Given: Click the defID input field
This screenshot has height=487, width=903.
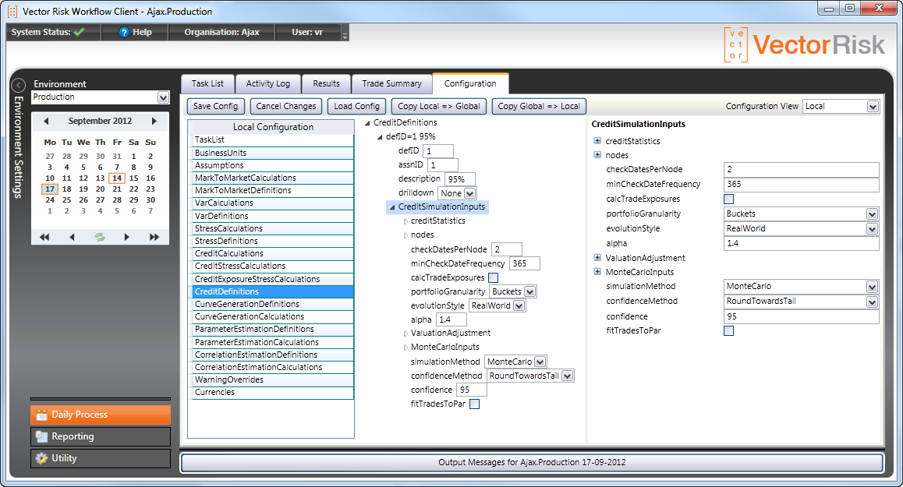Looking at the screenshot, I should pos(438,151).
